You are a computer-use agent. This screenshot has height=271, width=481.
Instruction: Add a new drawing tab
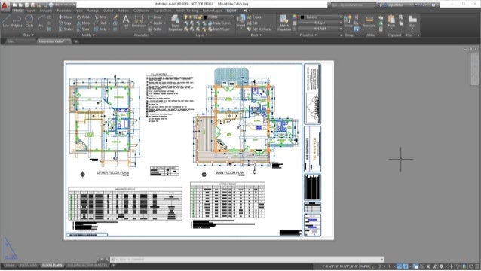pyautogui.click(x=76, y=41)
